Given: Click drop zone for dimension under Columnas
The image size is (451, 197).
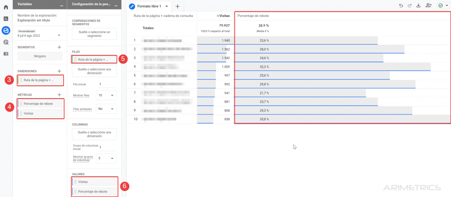Looking at the screenshot, I should pos(94,134).
